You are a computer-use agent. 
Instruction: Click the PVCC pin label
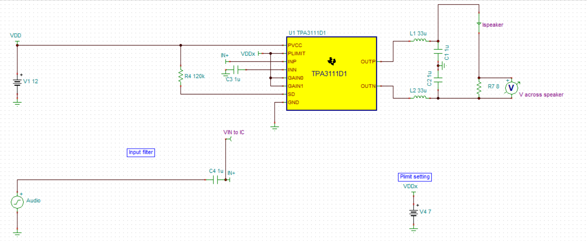[x=295, y=45]
